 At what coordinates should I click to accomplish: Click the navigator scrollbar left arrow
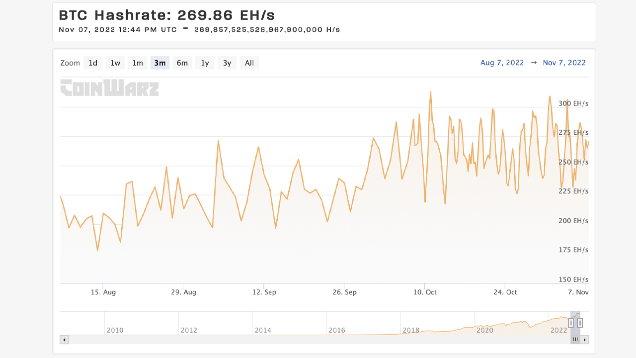point(64,340)
